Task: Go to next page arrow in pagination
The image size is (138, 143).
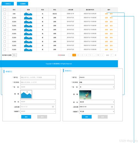Action: click(102, 55)
